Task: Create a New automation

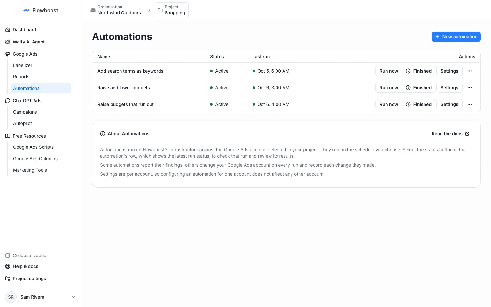Action: (x=456, y=37)
